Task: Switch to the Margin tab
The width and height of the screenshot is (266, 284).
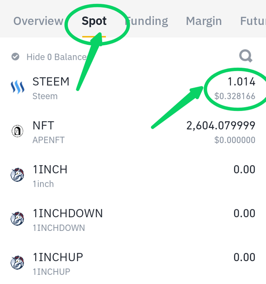Action: [204, 21]
